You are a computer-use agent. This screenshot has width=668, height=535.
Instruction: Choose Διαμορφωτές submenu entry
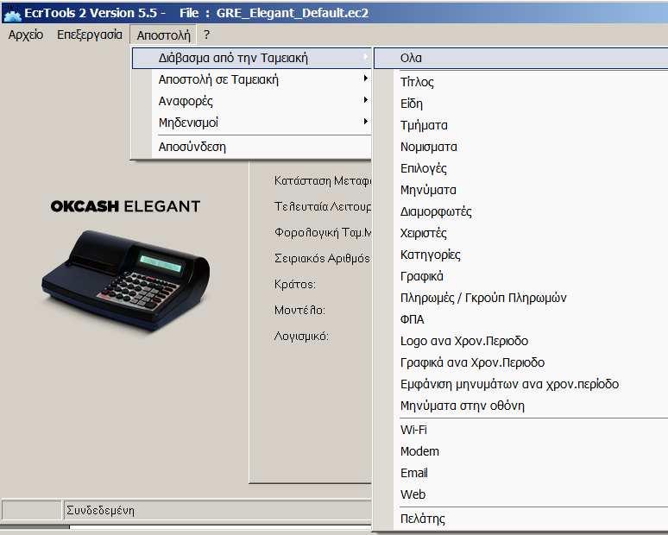[x=520, y=211]
